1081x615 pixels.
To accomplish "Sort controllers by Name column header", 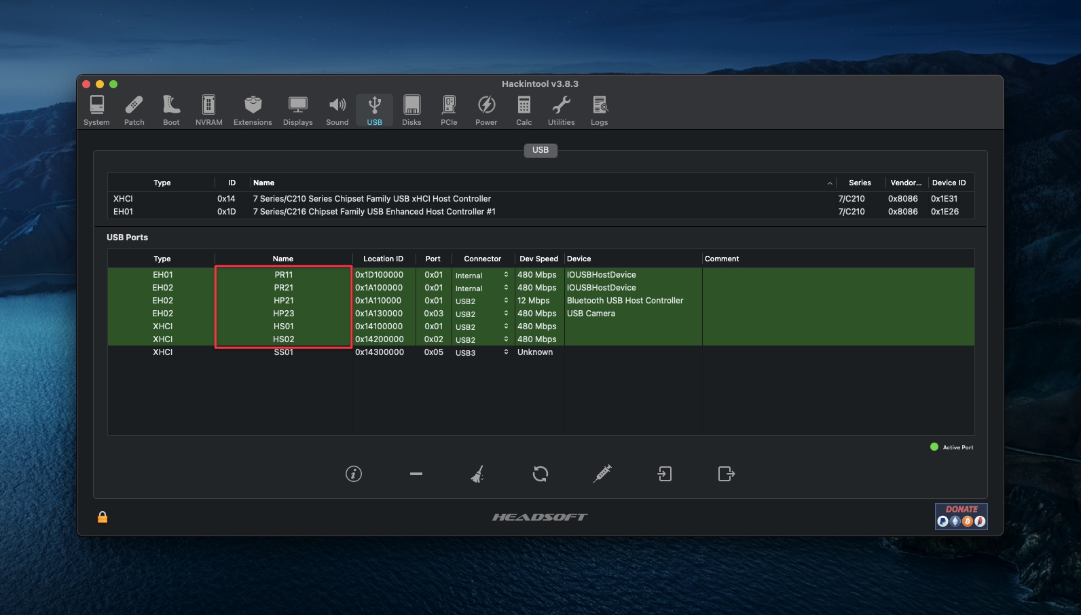I will 543,183.
